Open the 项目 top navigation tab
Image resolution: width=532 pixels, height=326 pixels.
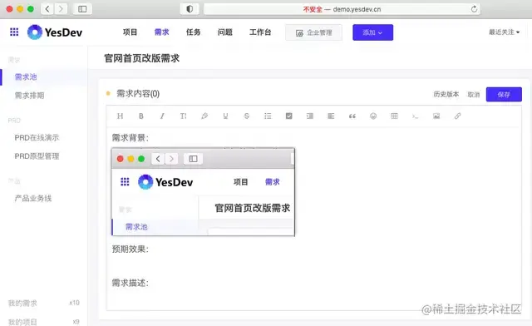click(x=130, y=32)
